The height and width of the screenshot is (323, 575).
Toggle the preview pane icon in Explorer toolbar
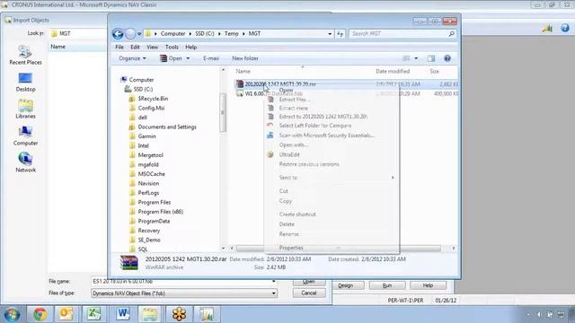431,58
